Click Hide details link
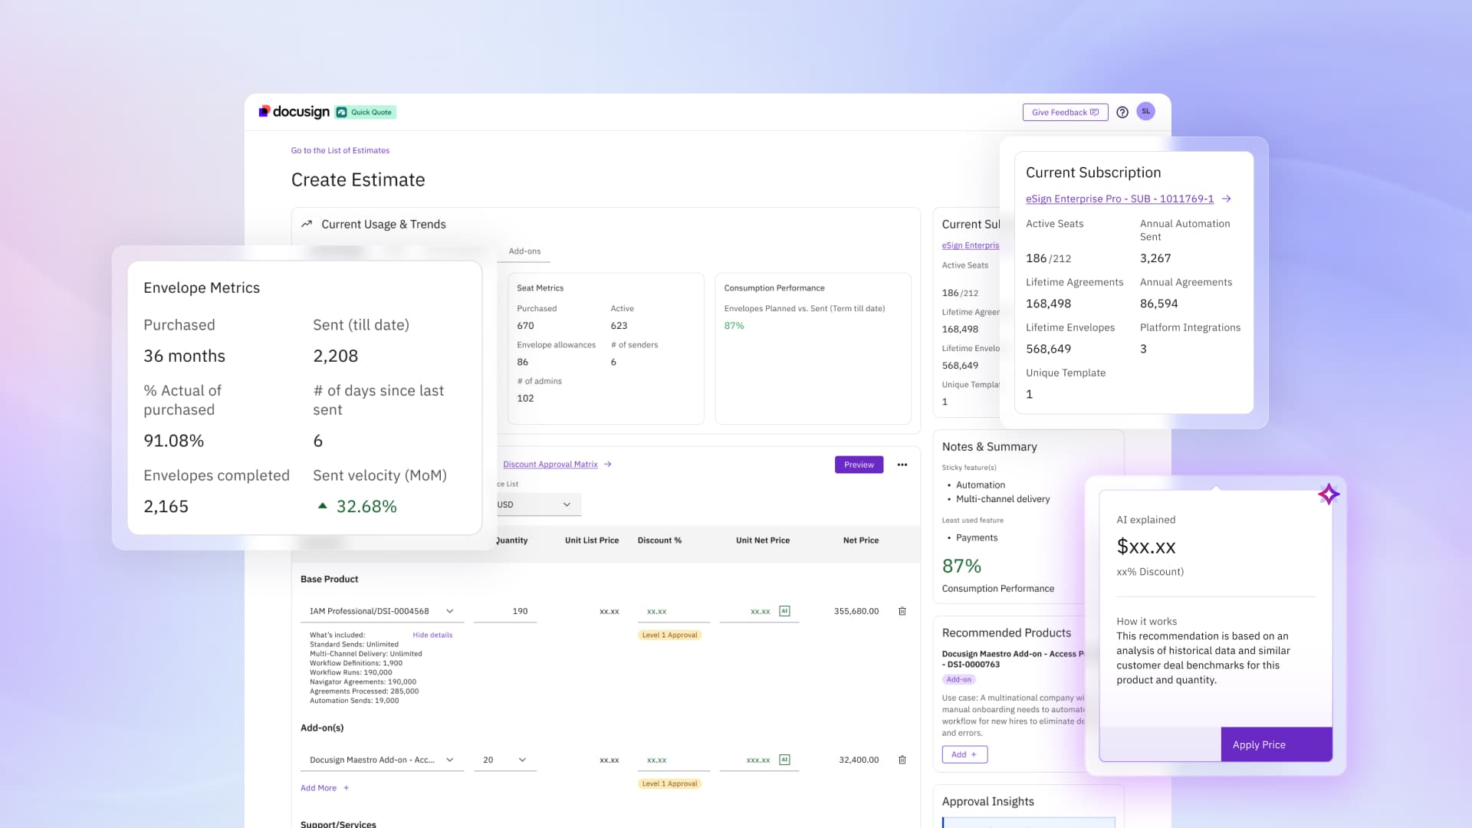Image resolution: width=1472 pixels, height=828 pixels. (432, 635)
